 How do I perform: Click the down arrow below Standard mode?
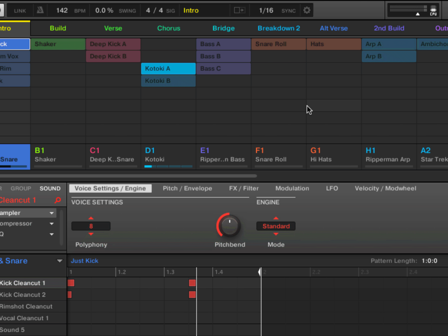(x=276, y=234)
